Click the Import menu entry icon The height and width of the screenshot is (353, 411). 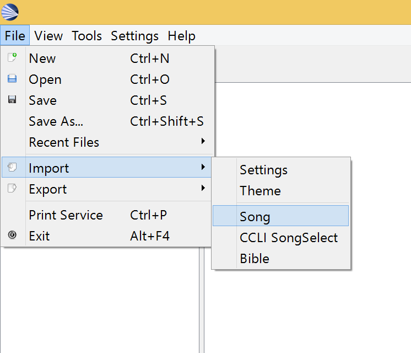pyautogui.click(x=12, y=167)
